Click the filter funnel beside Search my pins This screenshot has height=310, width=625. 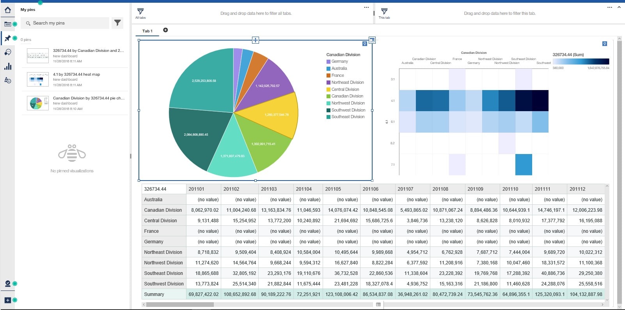117,23
